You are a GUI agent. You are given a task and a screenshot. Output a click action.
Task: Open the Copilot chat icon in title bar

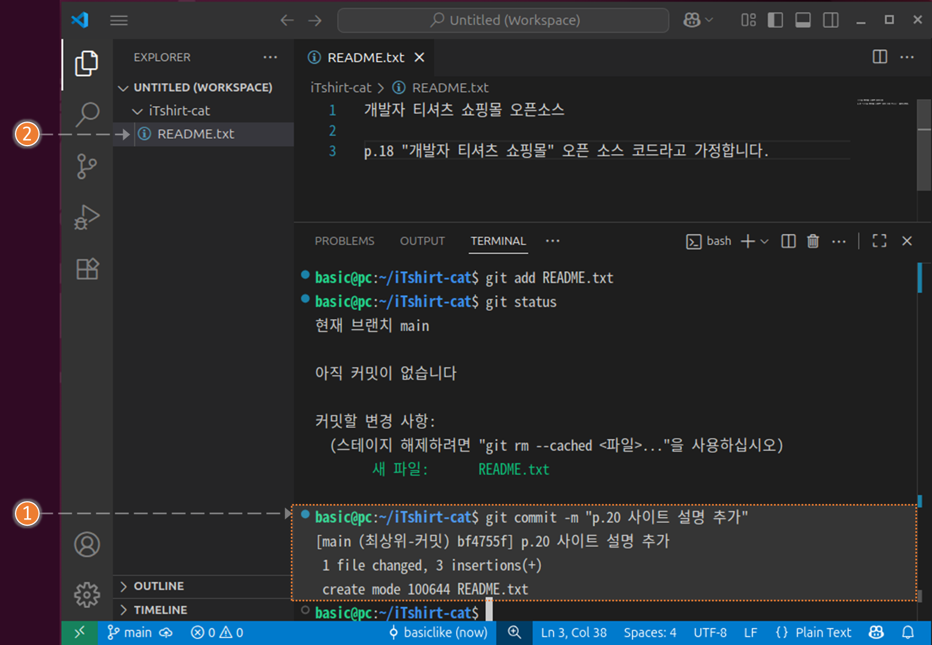pos(692,20)
